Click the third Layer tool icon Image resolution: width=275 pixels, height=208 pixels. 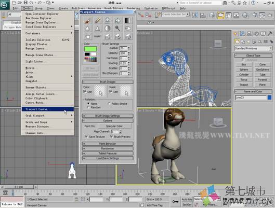point(128,36)
